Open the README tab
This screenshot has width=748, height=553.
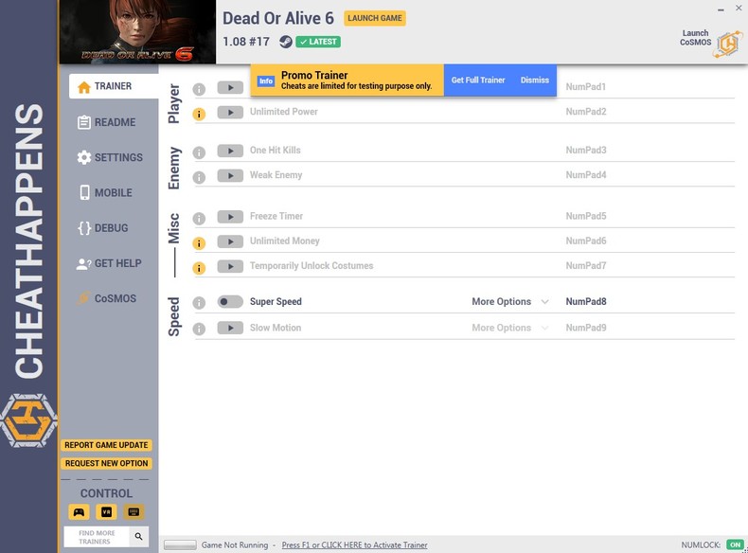(x=107, y=122)
